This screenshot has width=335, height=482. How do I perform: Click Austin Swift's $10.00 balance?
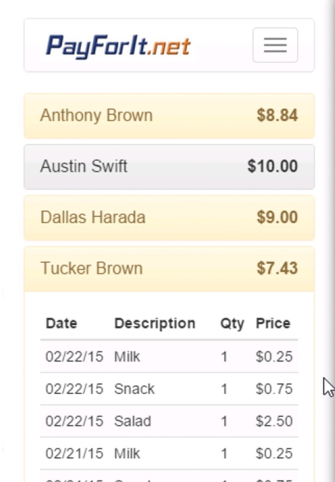[x=272, y=167]
